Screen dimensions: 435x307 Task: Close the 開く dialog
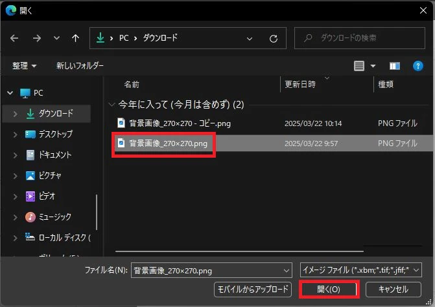(423, 10)
